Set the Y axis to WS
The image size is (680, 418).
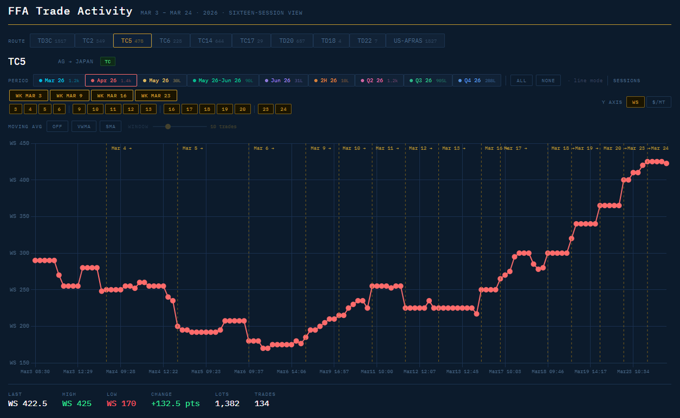635,102
